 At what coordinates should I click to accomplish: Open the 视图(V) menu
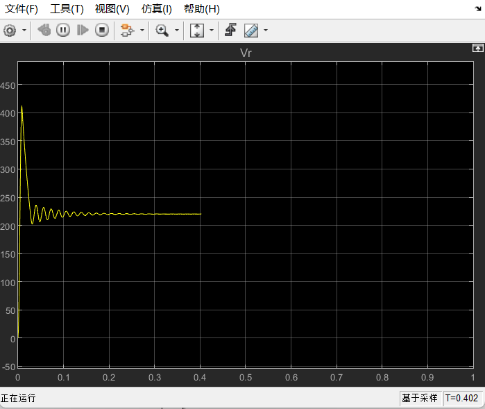[112, 9]
